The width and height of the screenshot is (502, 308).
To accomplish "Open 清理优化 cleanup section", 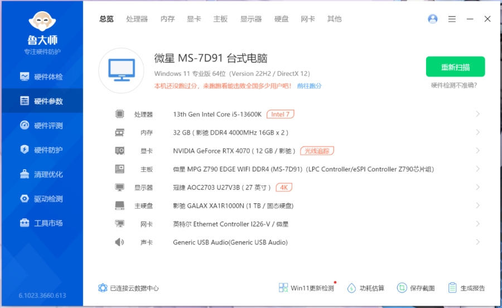I will [42, 174].
